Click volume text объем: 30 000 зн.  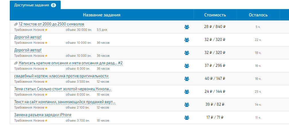tap(79, 30)
